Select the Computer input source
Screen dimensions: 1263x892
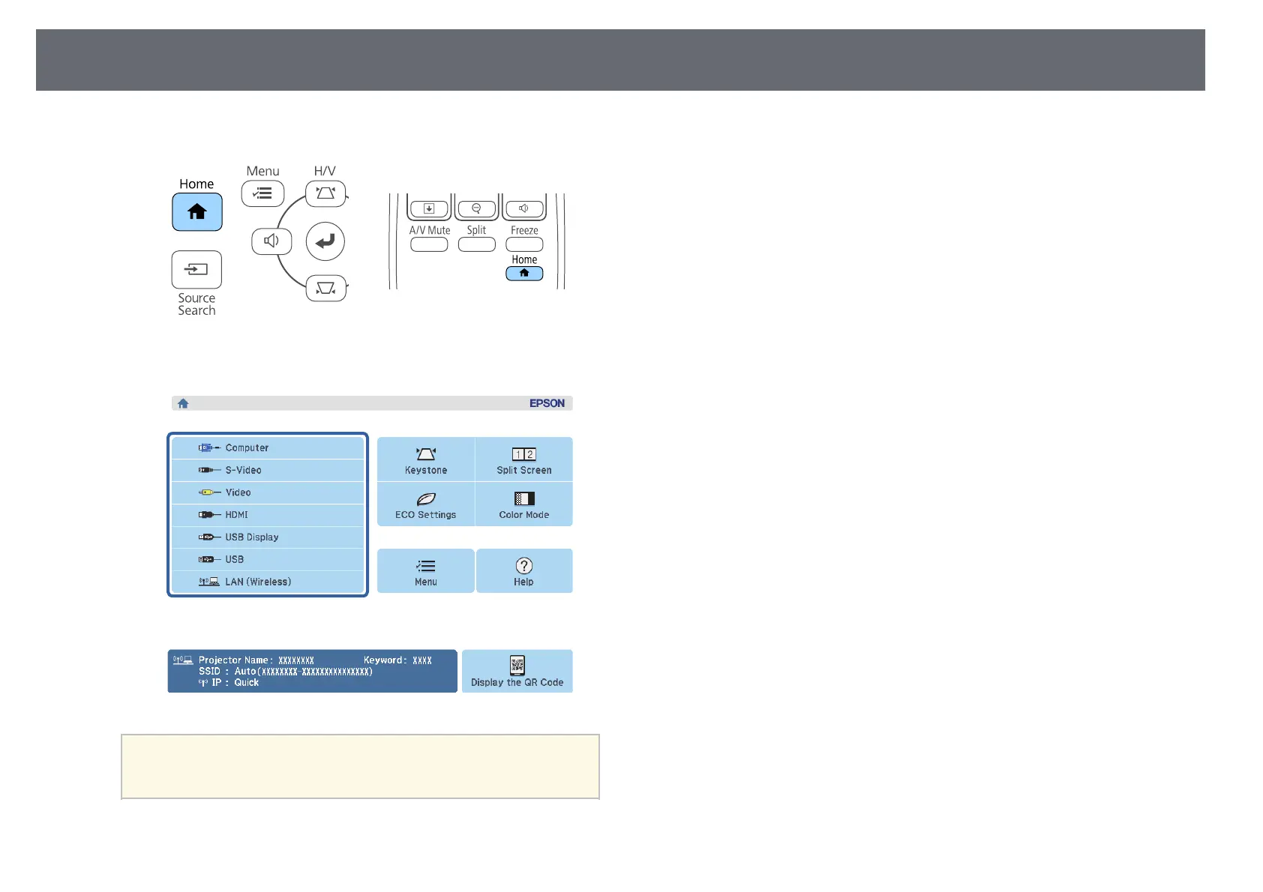(268, 448)
